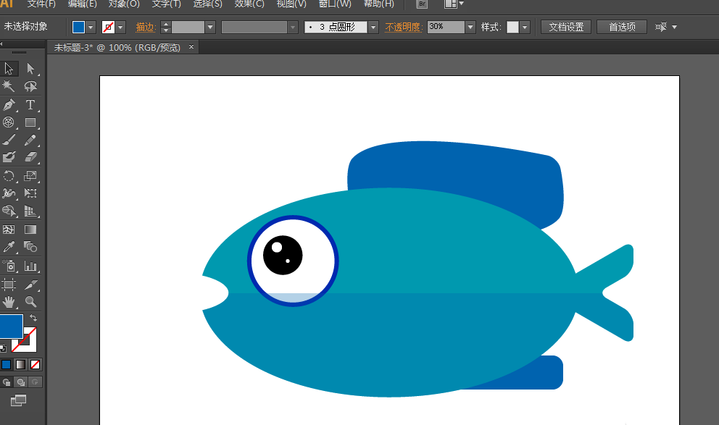Activate the Hand tool
This screenshot has width=719, height=425.
coord(9,301)
